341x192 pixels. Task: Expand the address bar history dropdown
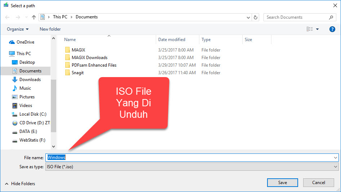tap(248, 17)
